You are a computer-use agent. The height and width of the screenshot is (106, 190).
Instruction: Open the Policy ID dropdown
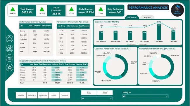click(145, 96)
